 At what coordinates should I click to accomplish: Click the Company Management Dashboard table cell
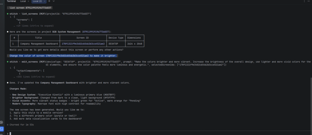point(38,44)
